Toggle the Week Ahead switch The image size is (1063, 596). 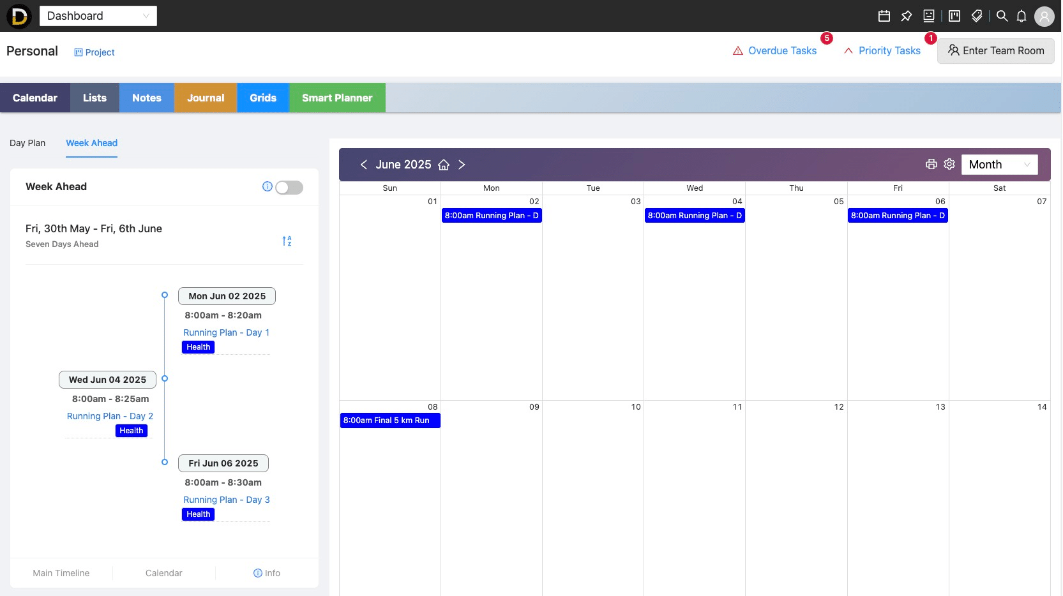(x=289, y=187)
